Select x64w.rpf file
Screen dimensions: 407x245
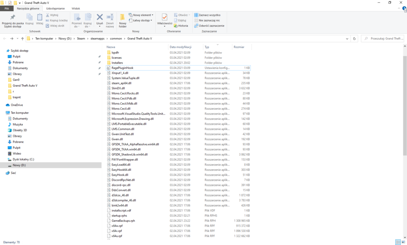(x=178, y=226)
